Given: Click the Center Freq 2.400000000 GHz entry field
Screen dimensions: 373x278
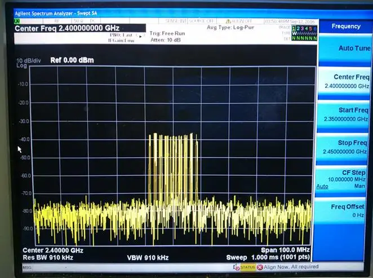Looking at the screenshot, I should pyautogui.click(x=80, y=28).
